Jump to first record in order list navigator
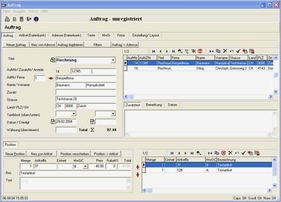 click(x=153, y=51)
